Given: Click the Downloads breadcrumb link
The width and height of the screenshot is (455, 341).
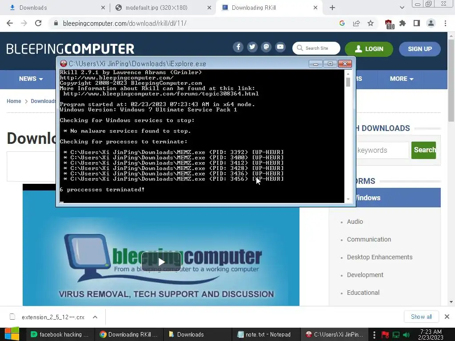Looking at the screenshot, I should click(x=43, y=101).
